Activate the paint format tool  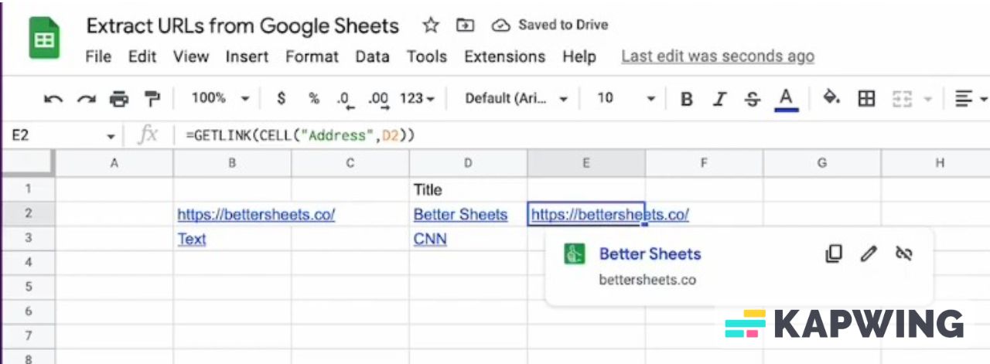(152, 99)
